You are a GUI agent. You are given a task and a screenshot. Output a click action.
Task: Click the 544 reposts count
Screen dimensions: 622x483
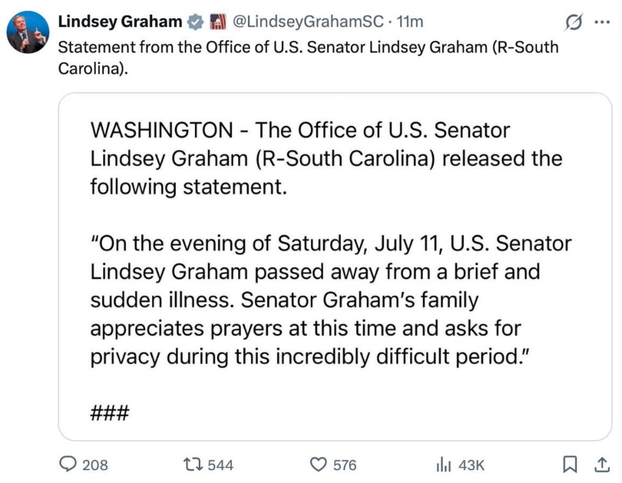221,465
